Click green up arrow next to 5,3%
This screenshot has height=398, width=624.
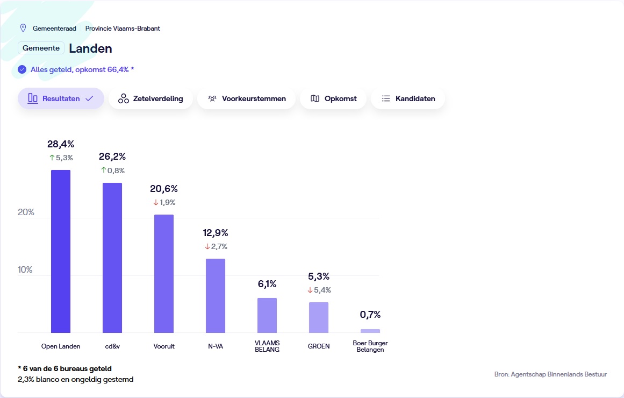(x=52, y=158)
